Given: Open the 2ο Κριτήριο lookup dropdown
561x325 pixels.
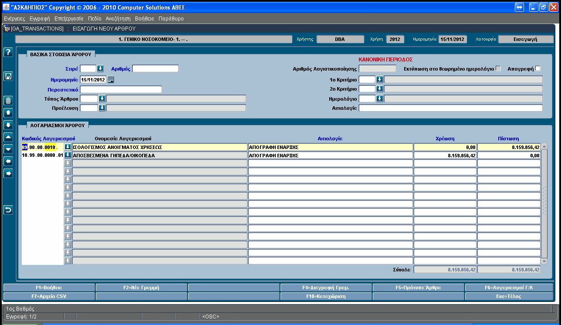Looking at the screenshot, I should coord(379,89).
